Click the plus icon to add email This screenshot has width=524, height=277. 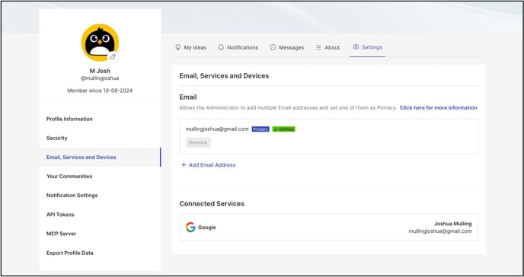pos(184,165)
